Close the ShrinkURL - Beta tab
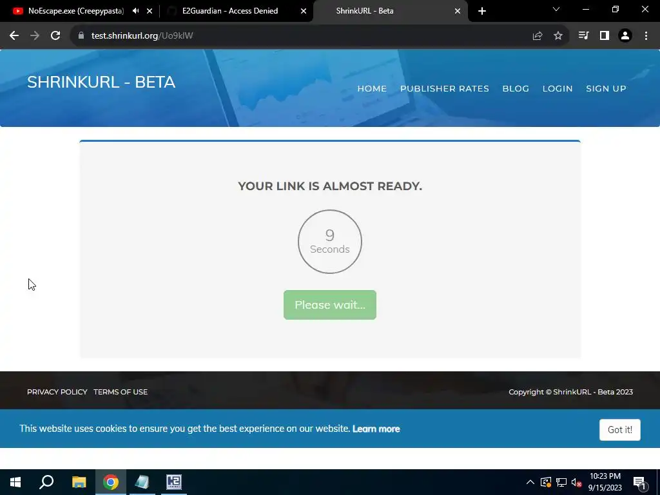This screenshot has width=660, height=495. click(458, 11)
